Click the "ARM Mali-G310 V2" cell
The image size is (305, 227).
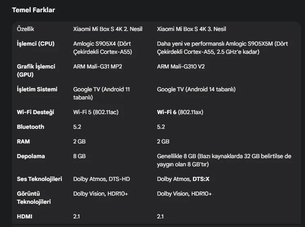tap(181, 66)
